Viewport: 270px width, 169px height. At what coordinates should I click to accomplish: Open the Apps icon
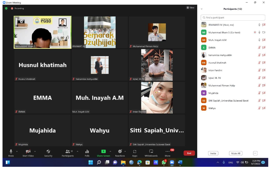[x=135, y=151]
